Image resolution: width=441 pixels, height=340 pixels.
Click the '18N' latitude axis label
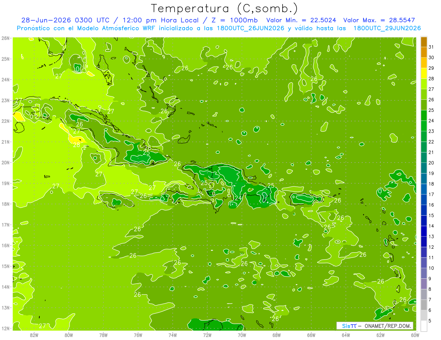6,204
